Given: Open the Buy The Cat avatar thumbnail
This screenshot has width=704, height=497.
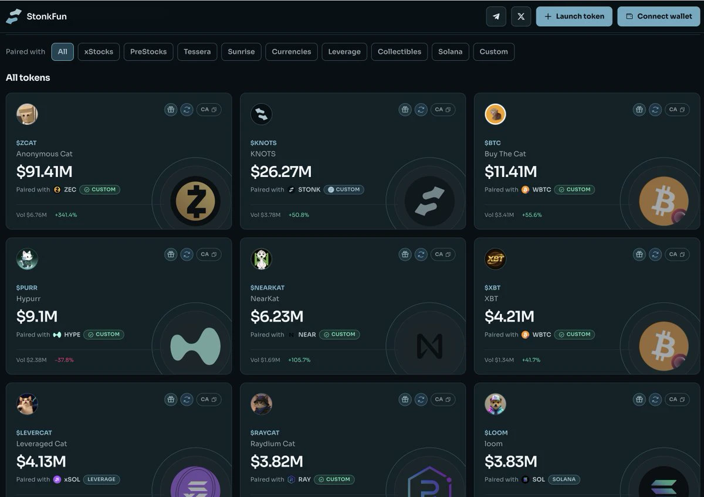Looking at the screenshot, I should (495, 114).
